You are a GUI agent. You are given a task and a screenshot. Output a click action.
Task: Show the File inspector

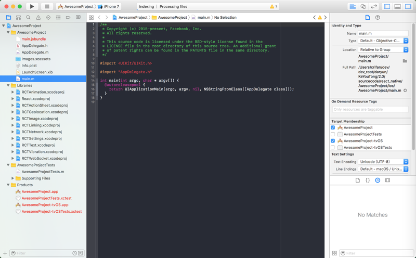(368, 18)
